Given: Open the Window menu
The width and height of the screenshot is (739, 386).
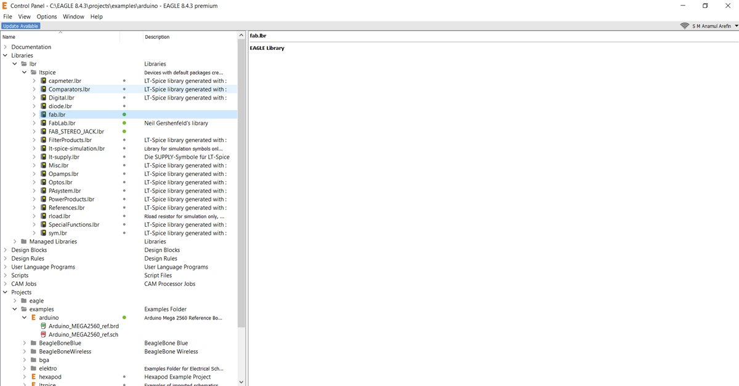Looking at the screenshot, I should 73,17.
